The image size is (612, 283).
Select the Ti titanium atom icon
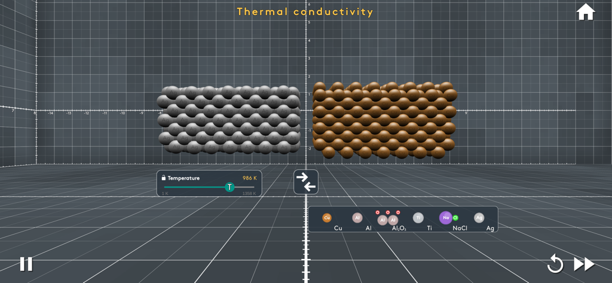pos(418,218)
